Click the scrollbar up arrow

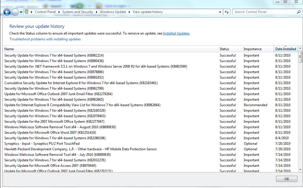pos(300,48)
